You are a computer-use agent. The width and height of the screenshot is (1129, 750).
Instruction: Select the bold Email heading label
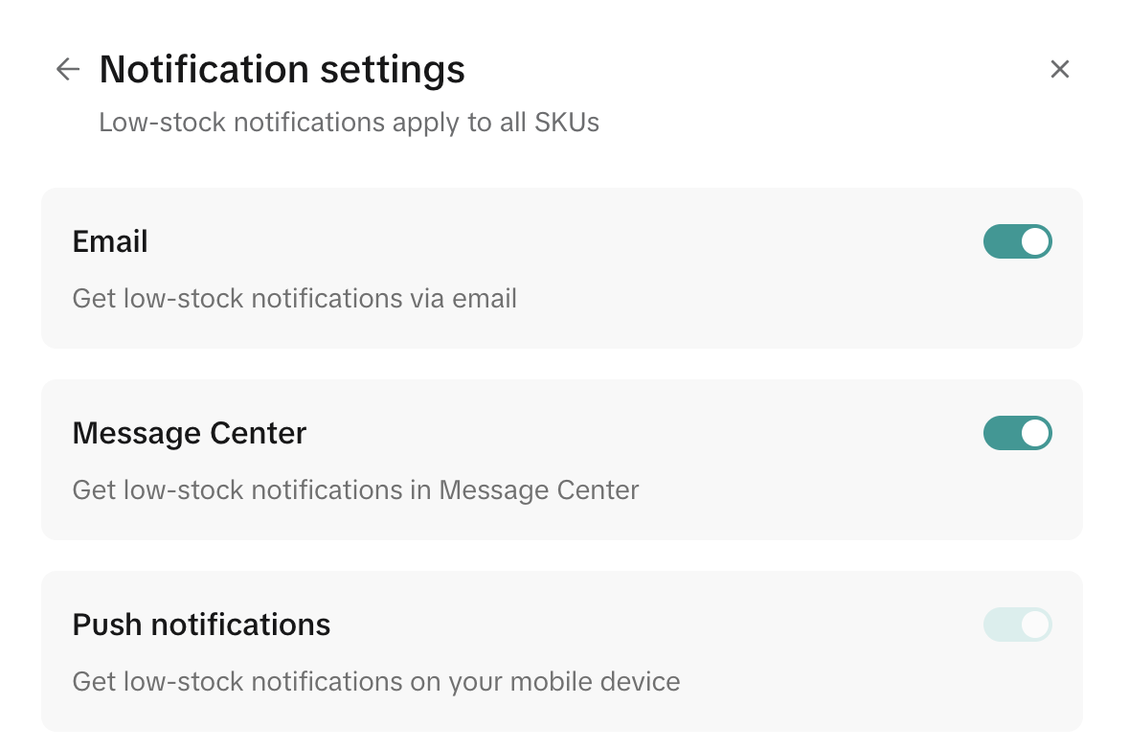(110, 241)
